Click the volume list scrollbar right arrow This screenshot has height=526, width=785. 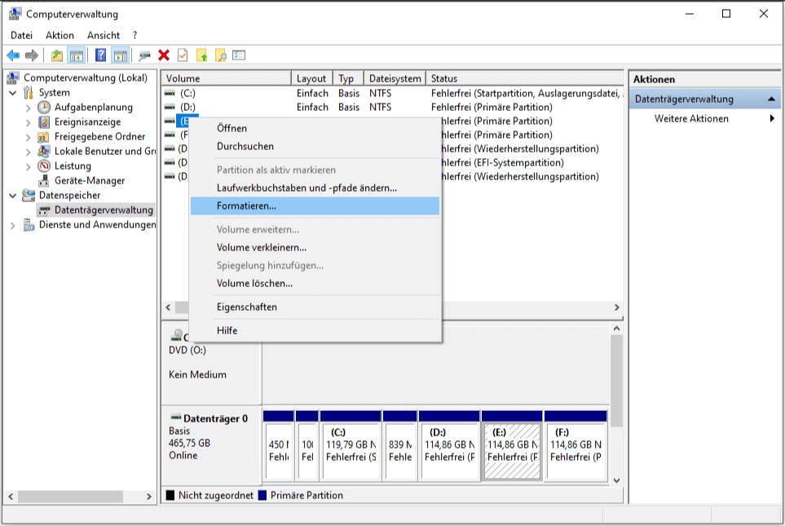pos(617,307)
